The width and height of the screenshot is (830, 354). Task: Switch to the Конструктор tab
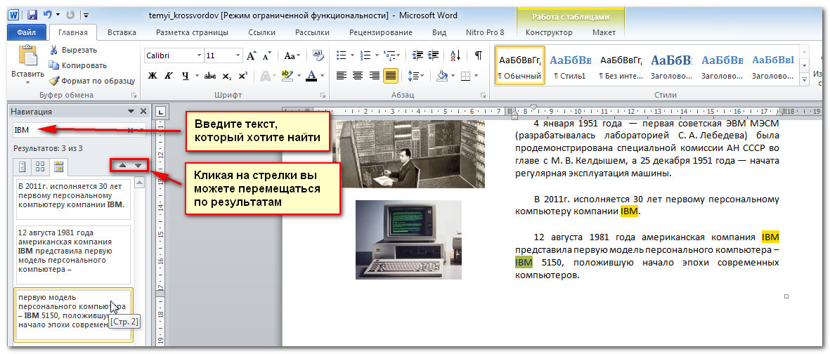pyautogui.click(x=549, y=32)
